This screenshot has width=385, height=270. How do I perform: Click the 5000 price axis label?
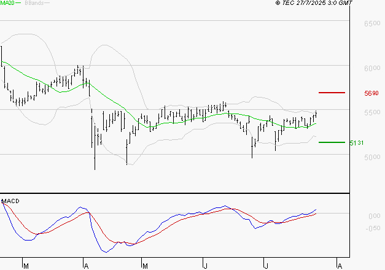(371, 157)
